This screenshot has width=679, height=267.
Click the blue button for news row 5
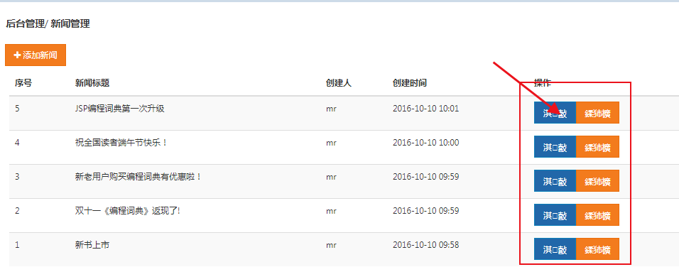coord(555,112)
